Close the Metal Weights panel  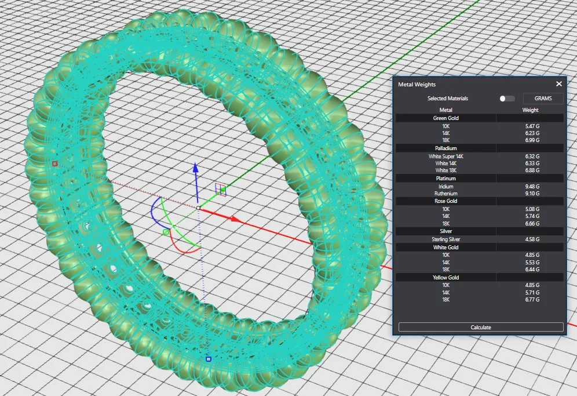click(558, 84)
